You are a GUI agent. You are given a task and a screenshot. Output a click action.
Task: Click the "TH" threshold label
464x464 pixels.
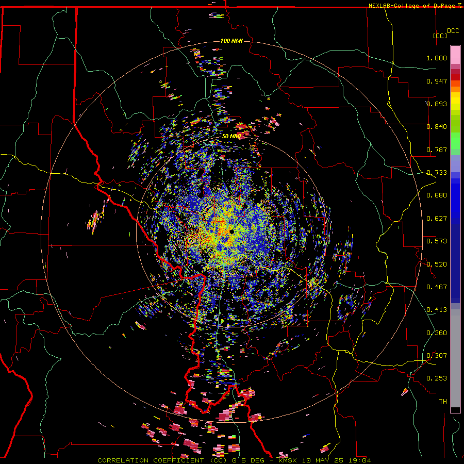click(443, 402)
